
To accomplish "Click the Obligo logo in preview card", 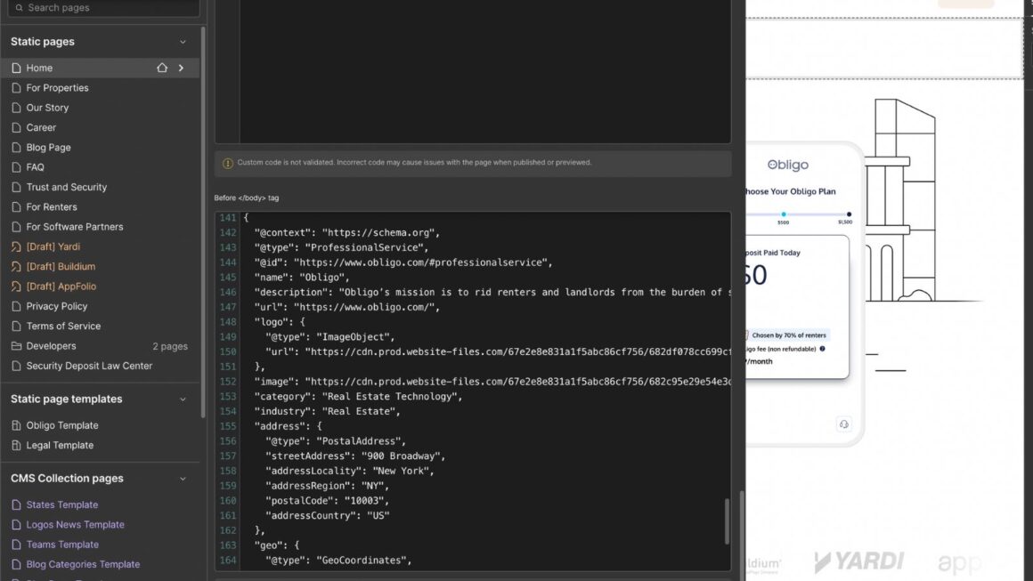I will click(788, 165).
